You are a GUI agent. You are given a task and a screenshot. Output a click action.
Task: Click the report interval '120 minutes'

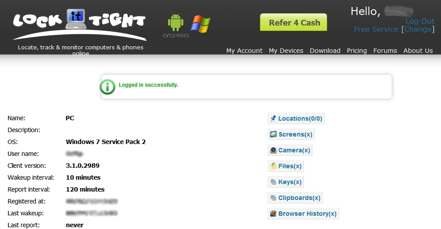coord(85,189)
